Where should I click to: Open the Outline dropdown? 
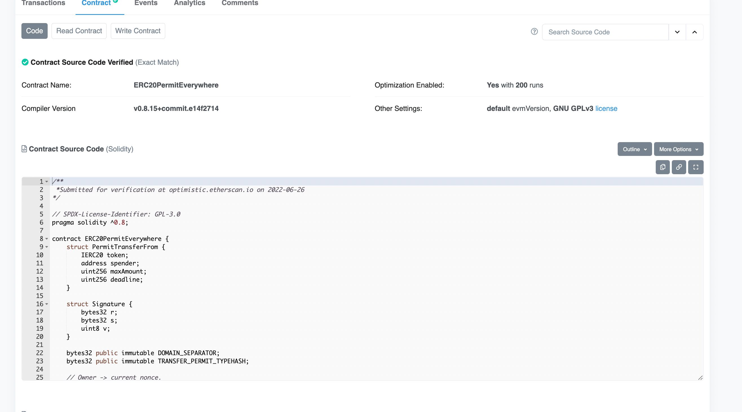[635, 149]
